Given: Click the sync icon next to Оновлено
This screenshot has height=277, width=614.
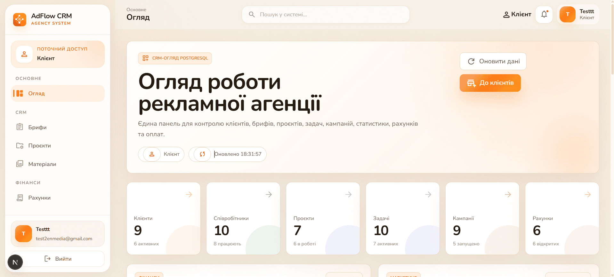Looking at the screenshot, I should [x=202, y=154].
